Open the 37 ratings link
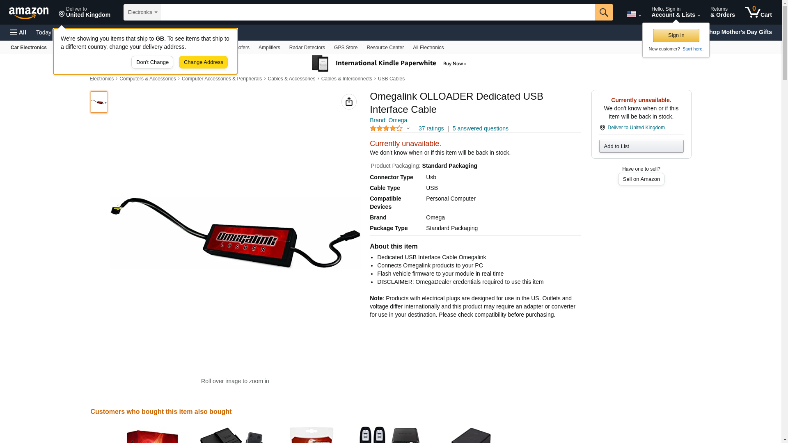The image size is (788, 443). [x=431, y=128]
